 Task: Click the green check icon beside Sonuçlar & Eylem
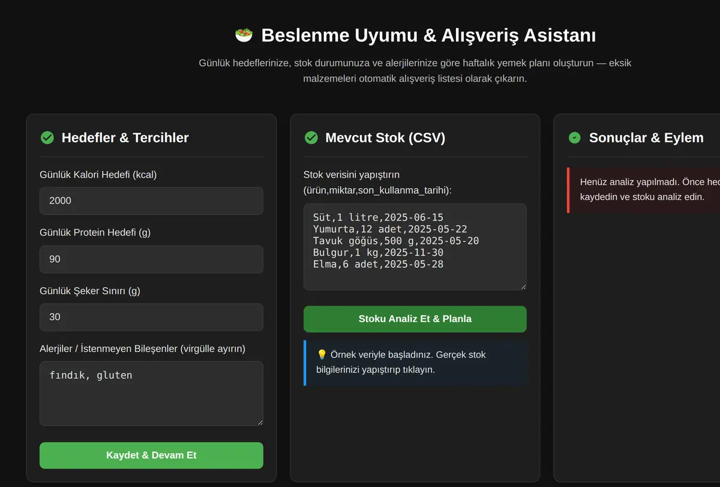(575, 138)
